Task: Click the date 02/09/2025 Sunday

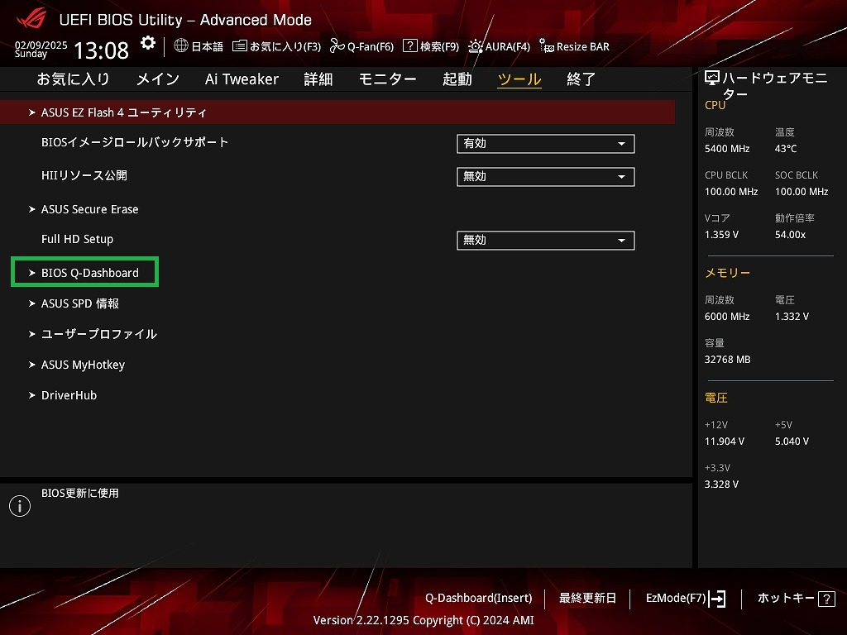Action: pyautogui.click(x=41, y=49)
